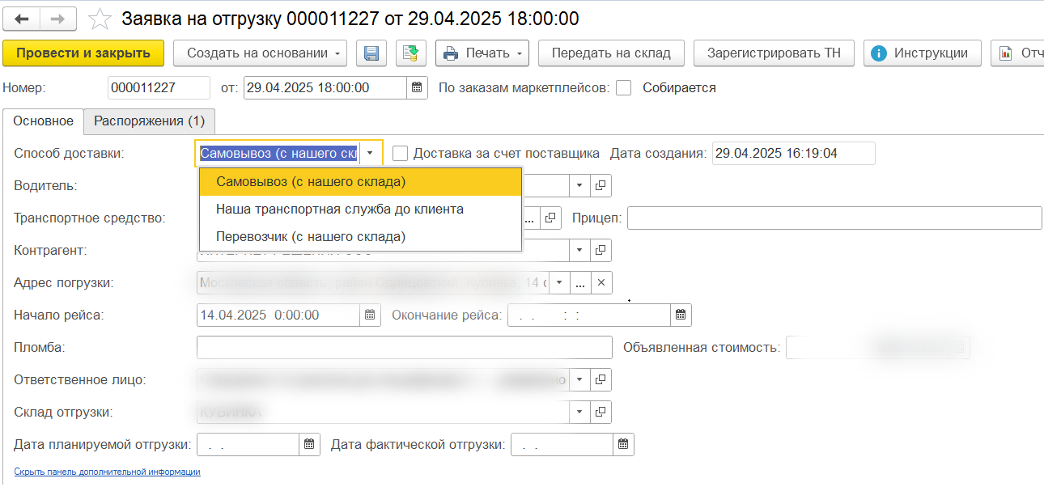Expand the Создать на основании dropdown
The image size is (1044, 491).
tap(260, 53)
